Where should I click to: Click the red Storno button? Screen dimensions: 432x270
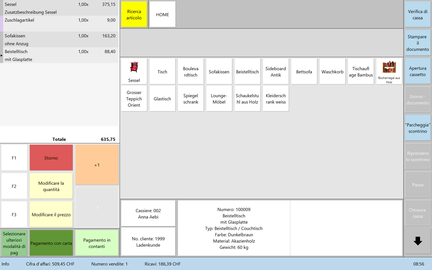(51, 158)
